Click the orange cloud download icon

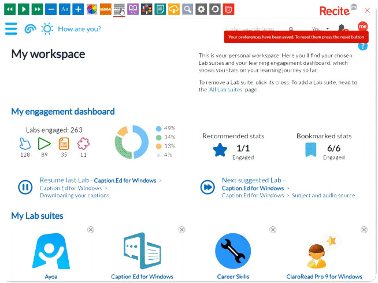tap(174, 9)
